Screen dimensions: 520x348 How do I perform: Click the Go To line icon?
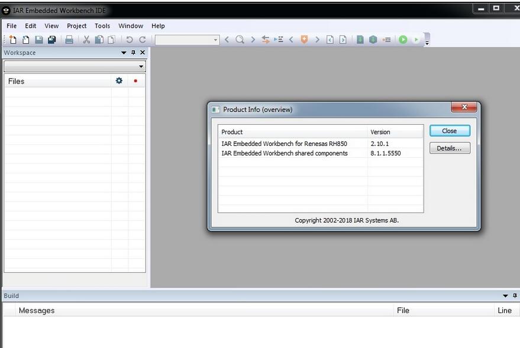(x=279, y=40)
